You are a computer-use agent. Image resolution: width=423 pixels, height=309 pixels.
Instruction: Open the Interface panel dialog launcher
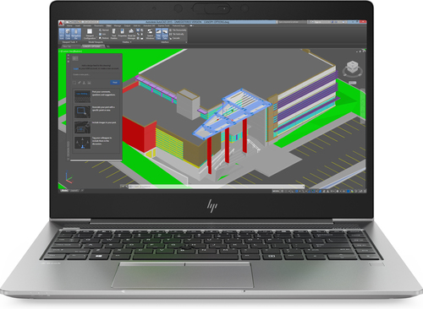pyautogui.click(x=186, y=42)
